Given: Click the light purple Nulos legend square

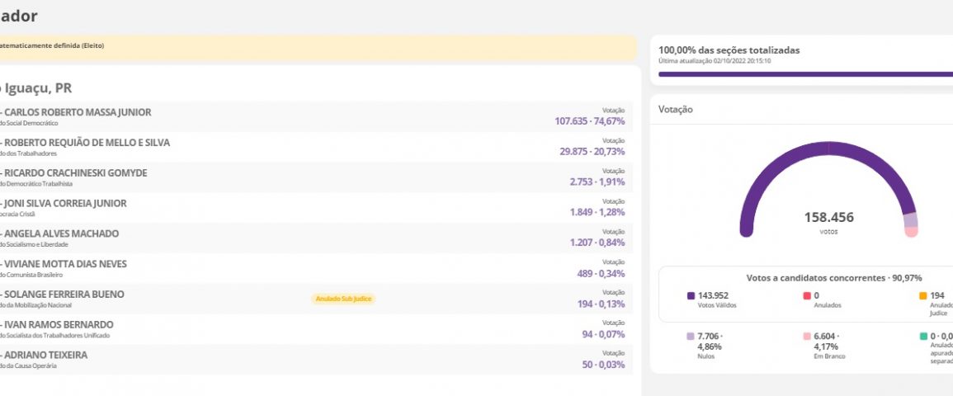Looking at the screenshot, I should [x=691, y=337].
